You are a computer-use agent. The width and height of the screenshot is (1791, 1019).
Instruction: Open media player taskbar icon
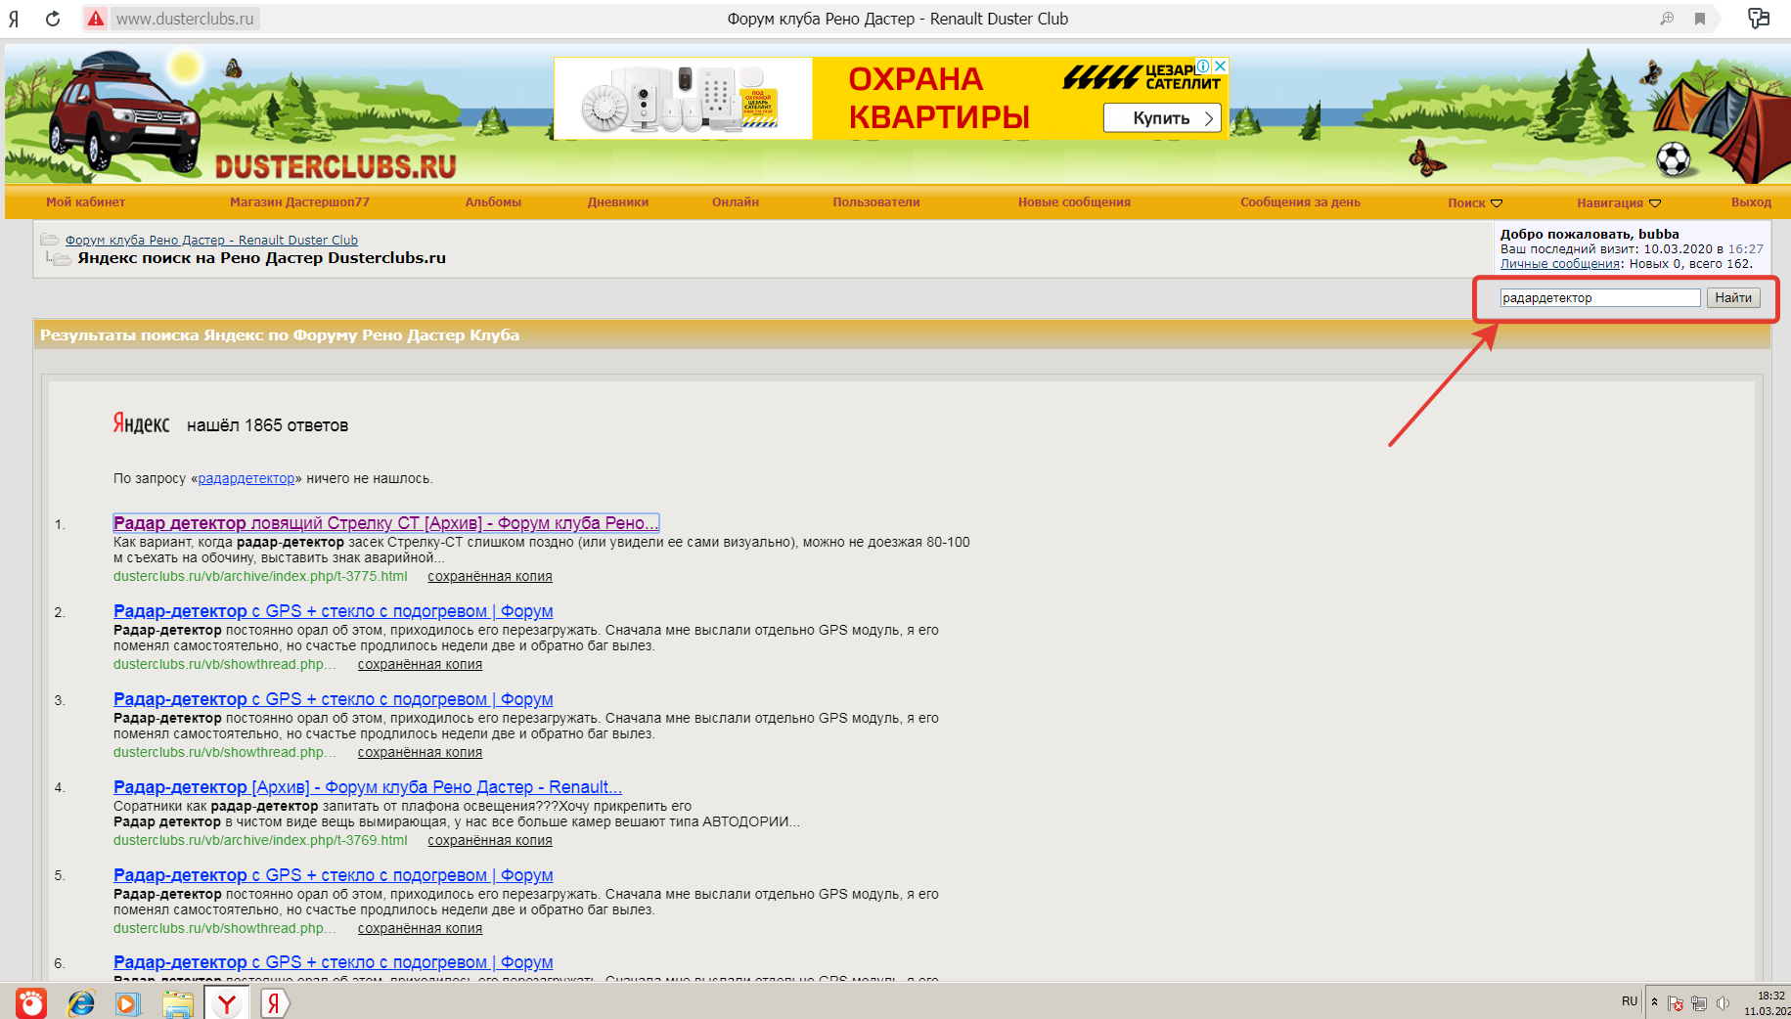128,1004
